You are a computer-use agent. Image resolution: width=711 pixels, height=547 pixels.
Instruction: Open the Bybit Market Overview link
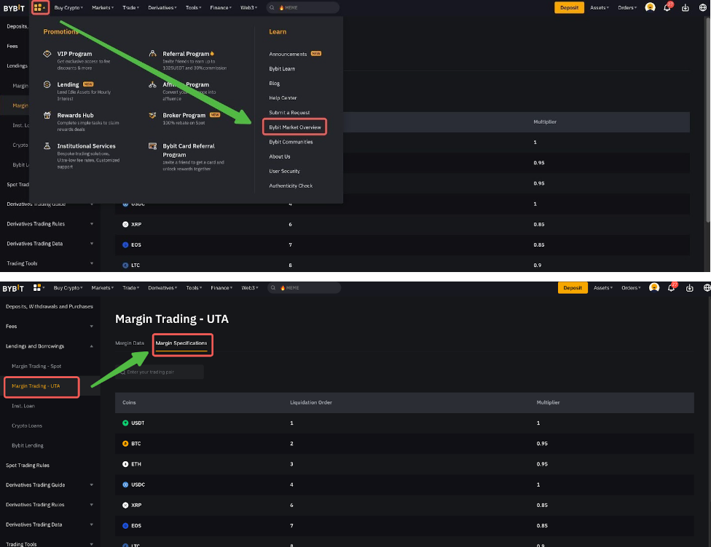click(295, 127)
